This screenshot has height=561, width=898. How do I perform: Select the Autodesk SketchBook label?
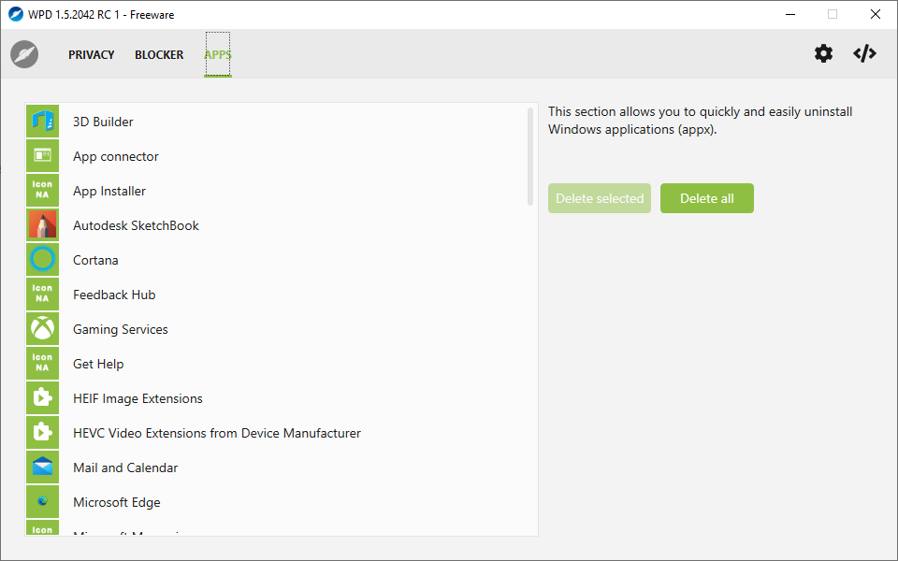pyautogui.click(x=136, y=225)
